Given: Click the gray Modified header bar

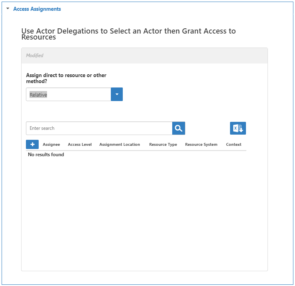Looking at the screenshot, I should 159,56.
